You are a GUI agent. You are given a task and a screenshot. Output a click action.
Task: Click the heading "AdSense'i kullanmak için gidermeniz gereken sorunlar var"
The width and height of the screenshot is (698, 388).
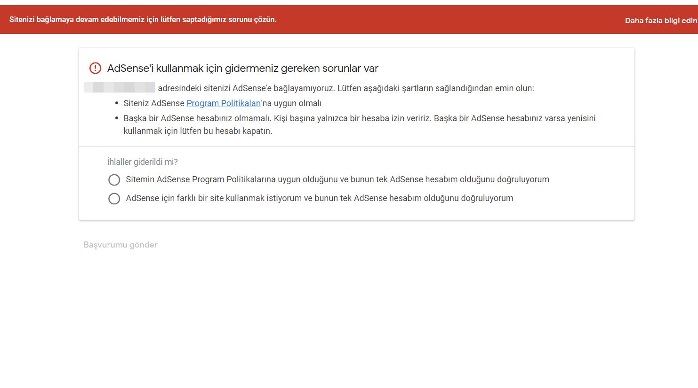click(243, 69)
